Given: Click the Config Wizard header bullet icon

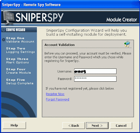Looking at the screenshot, I should pyautogui.click(x=3, y=30).
